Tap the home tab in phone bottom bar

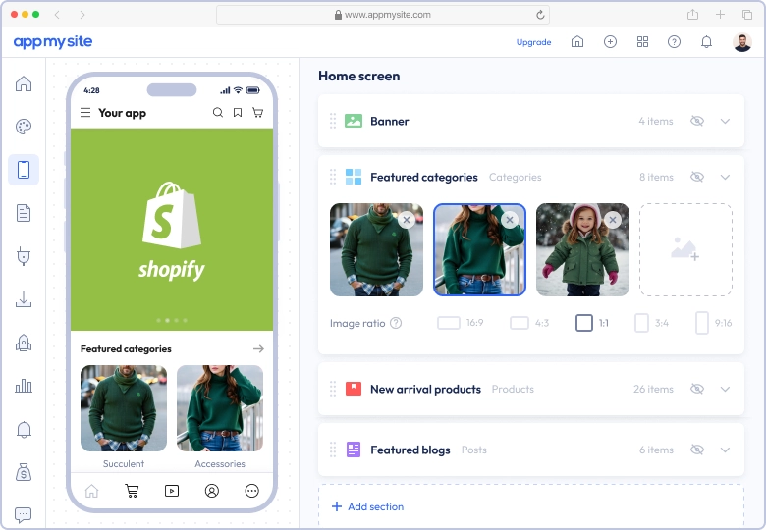92,491
